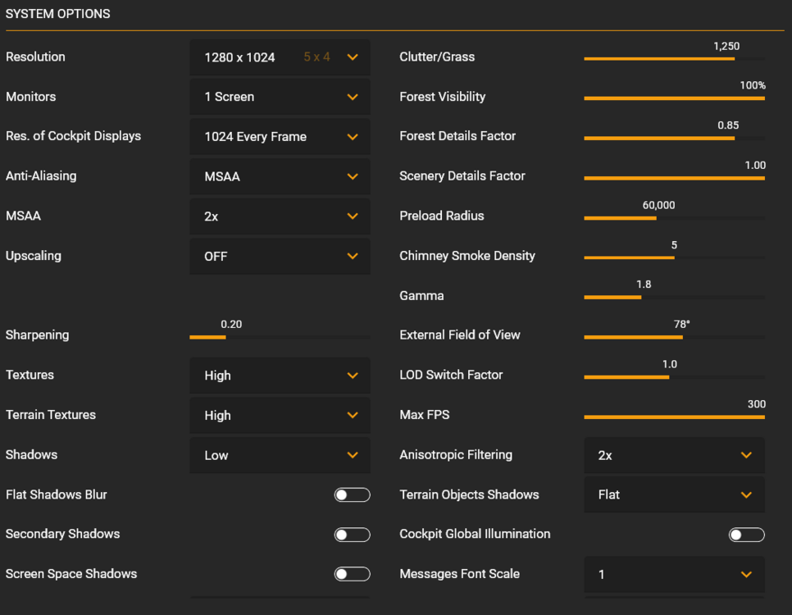Open the Messages Font Scale dropdown
This screenshot has width=792, height=615.
click(x=674, y=575)
